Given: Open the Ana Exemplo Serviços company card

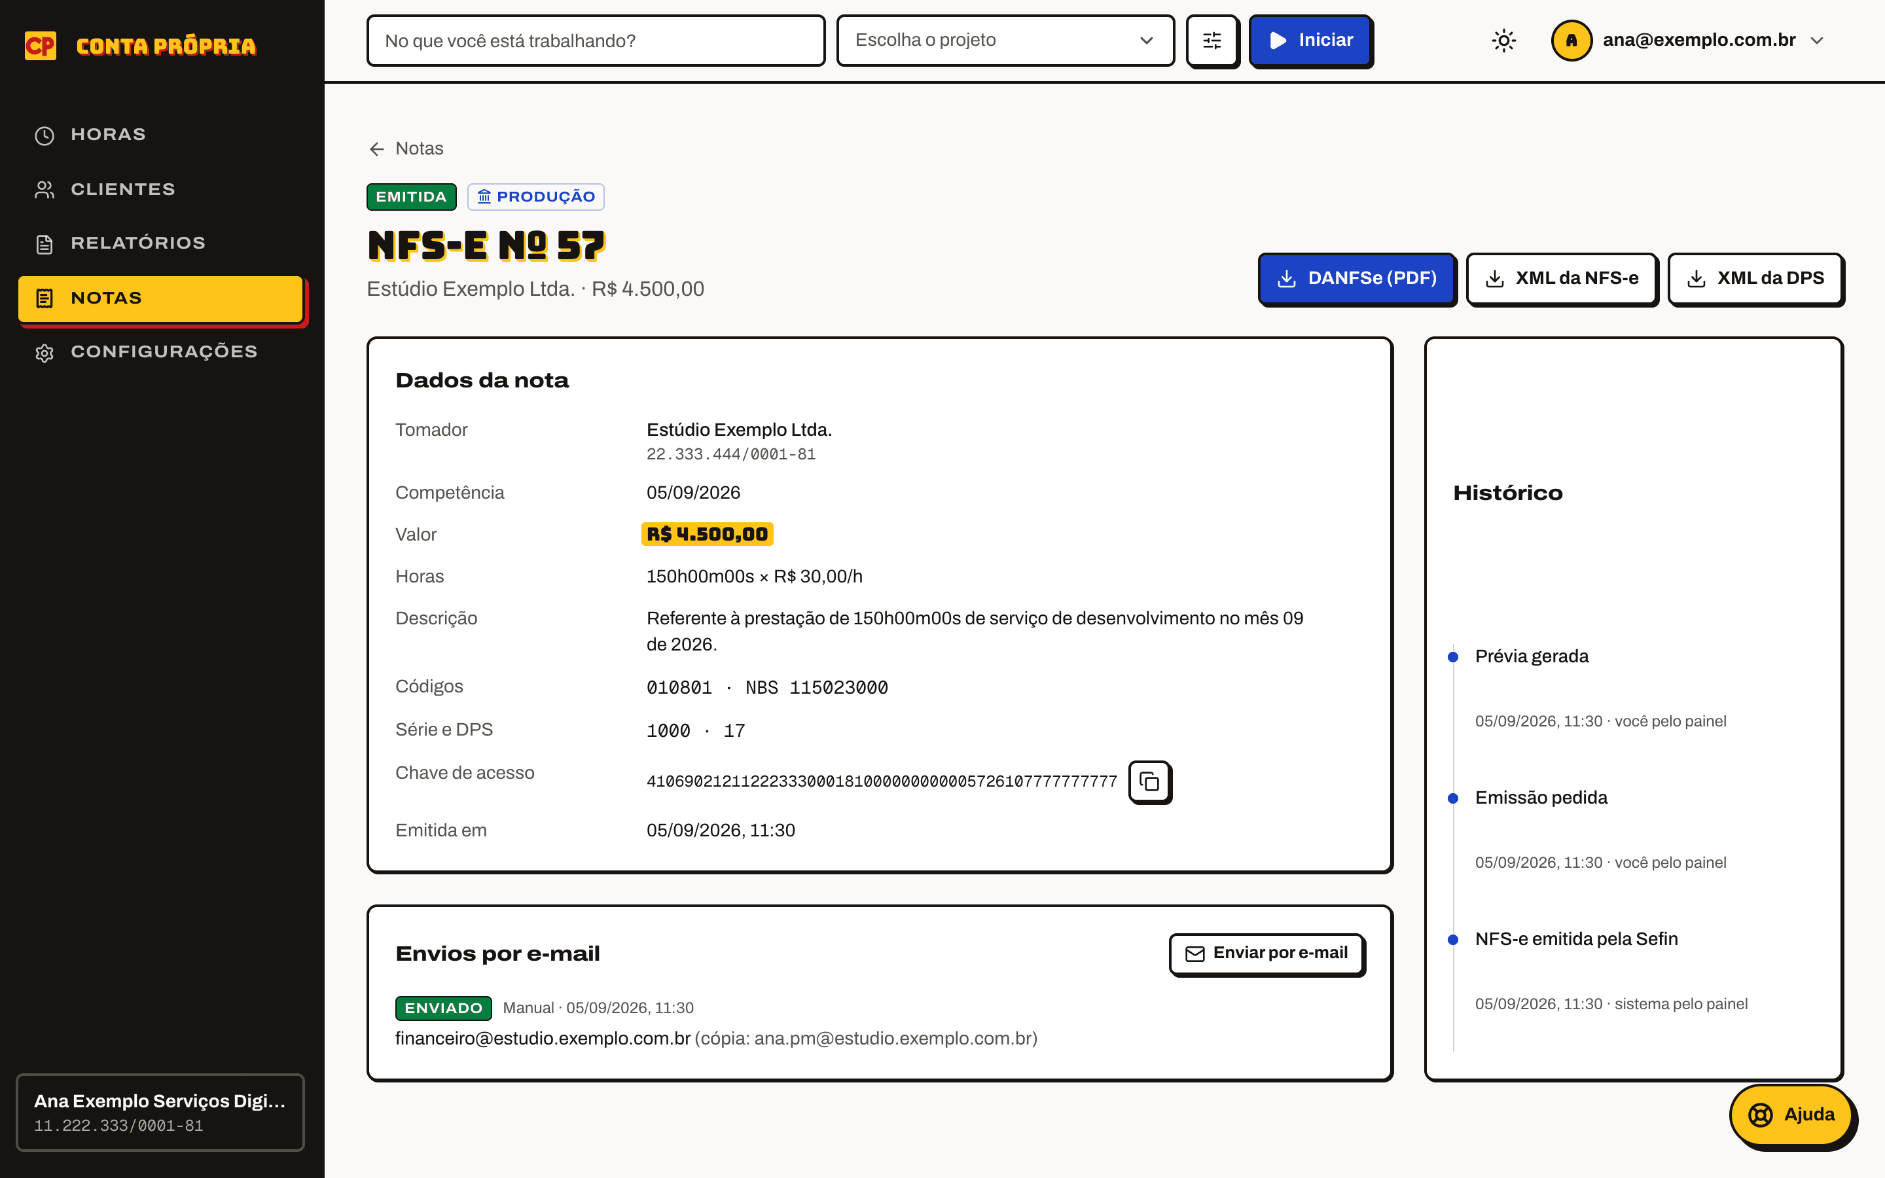Looking at the screenshot, I should [160, 1113].
